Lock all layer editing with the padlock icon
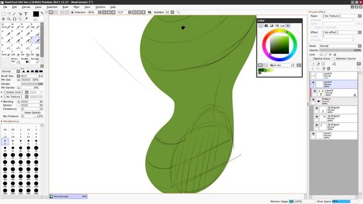Screen dimensions: 363x204 335,54
